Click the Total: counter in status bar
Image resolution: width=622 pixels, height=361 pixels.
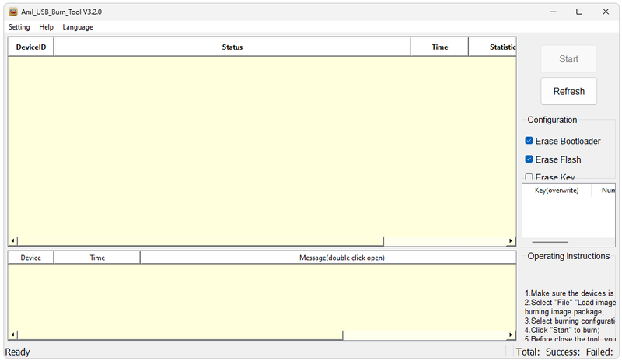(x=528, y=352)
